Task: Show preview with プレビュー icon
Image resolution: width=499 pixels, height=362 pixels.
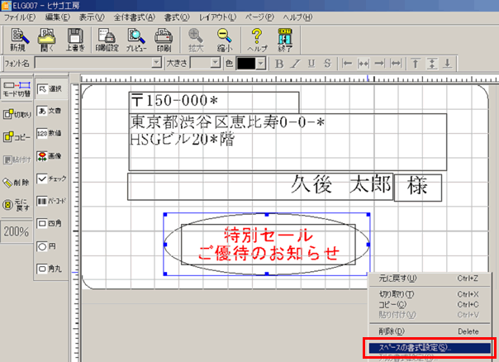Action: tap(135, 38)
